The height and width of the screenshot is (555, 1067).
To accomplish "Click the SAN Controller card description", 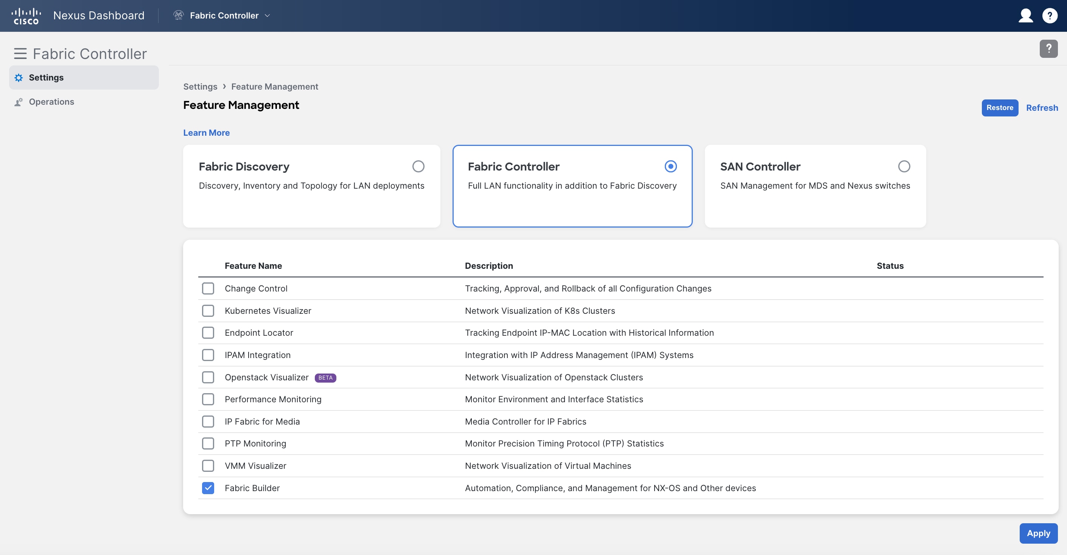I will [815, 186].
